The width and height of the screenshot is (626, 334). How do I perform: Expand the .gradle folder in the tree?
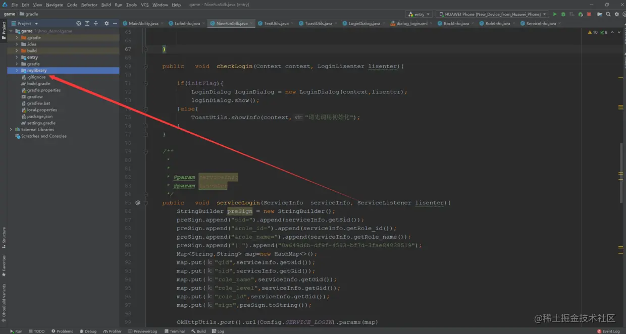[17, 38]
